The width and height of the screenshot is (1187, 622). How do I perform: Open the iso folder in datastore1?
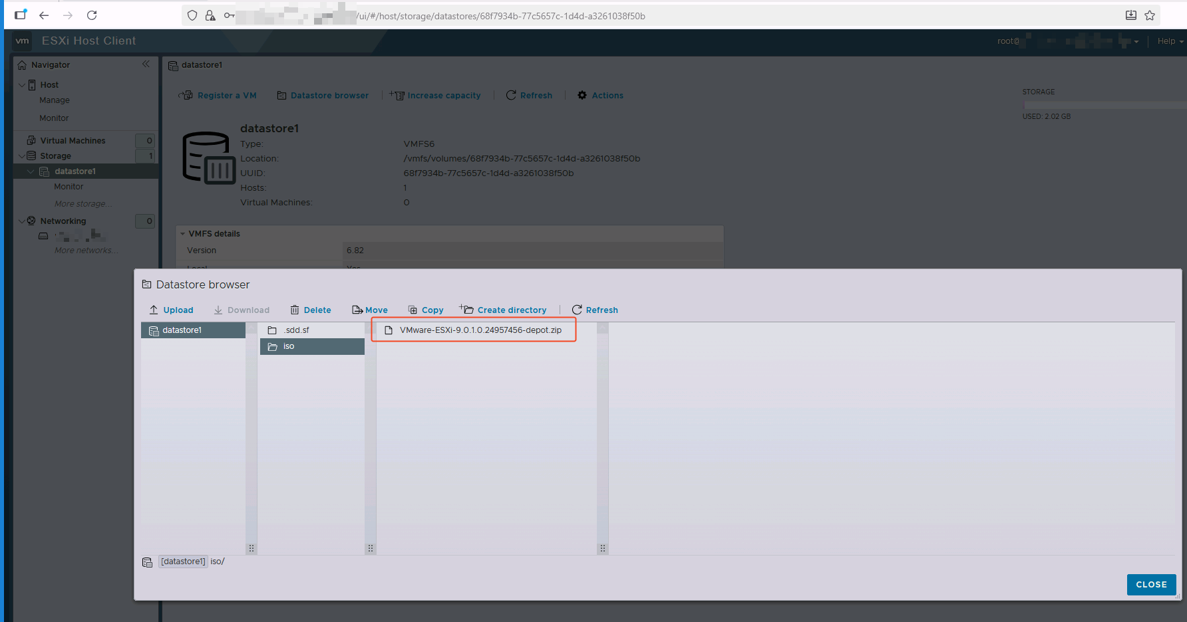[289, 346]
